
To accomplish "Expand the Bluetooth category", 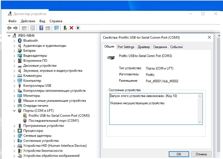I will 14,41.
